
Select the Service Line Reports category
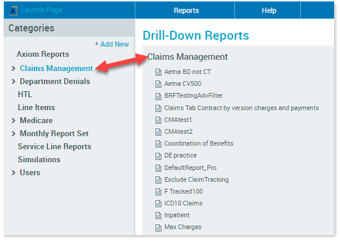[55, 147]
